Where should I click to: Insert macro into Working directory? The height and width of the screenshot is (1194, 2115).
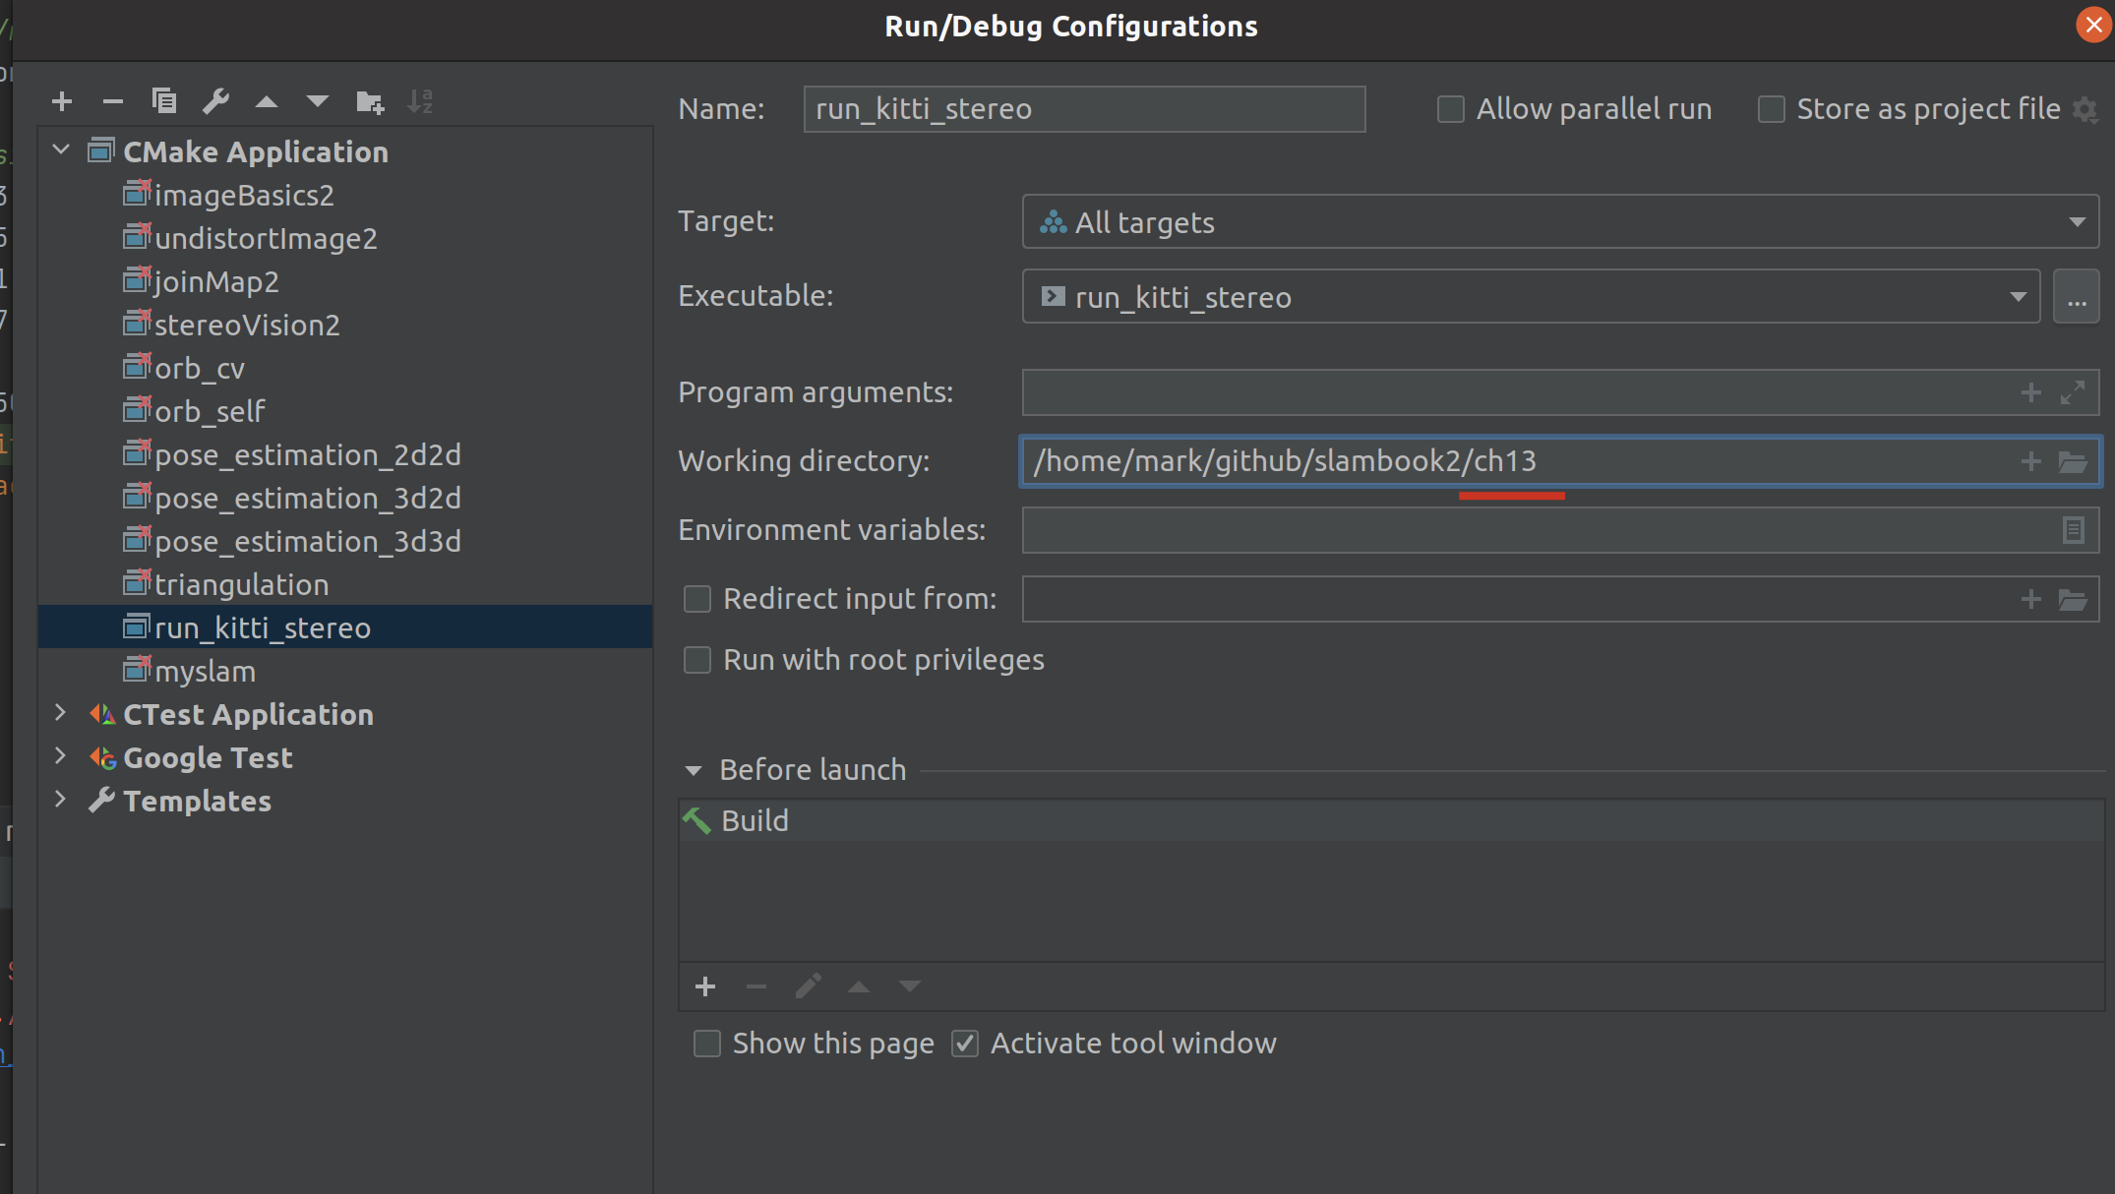coord(2031,461)
